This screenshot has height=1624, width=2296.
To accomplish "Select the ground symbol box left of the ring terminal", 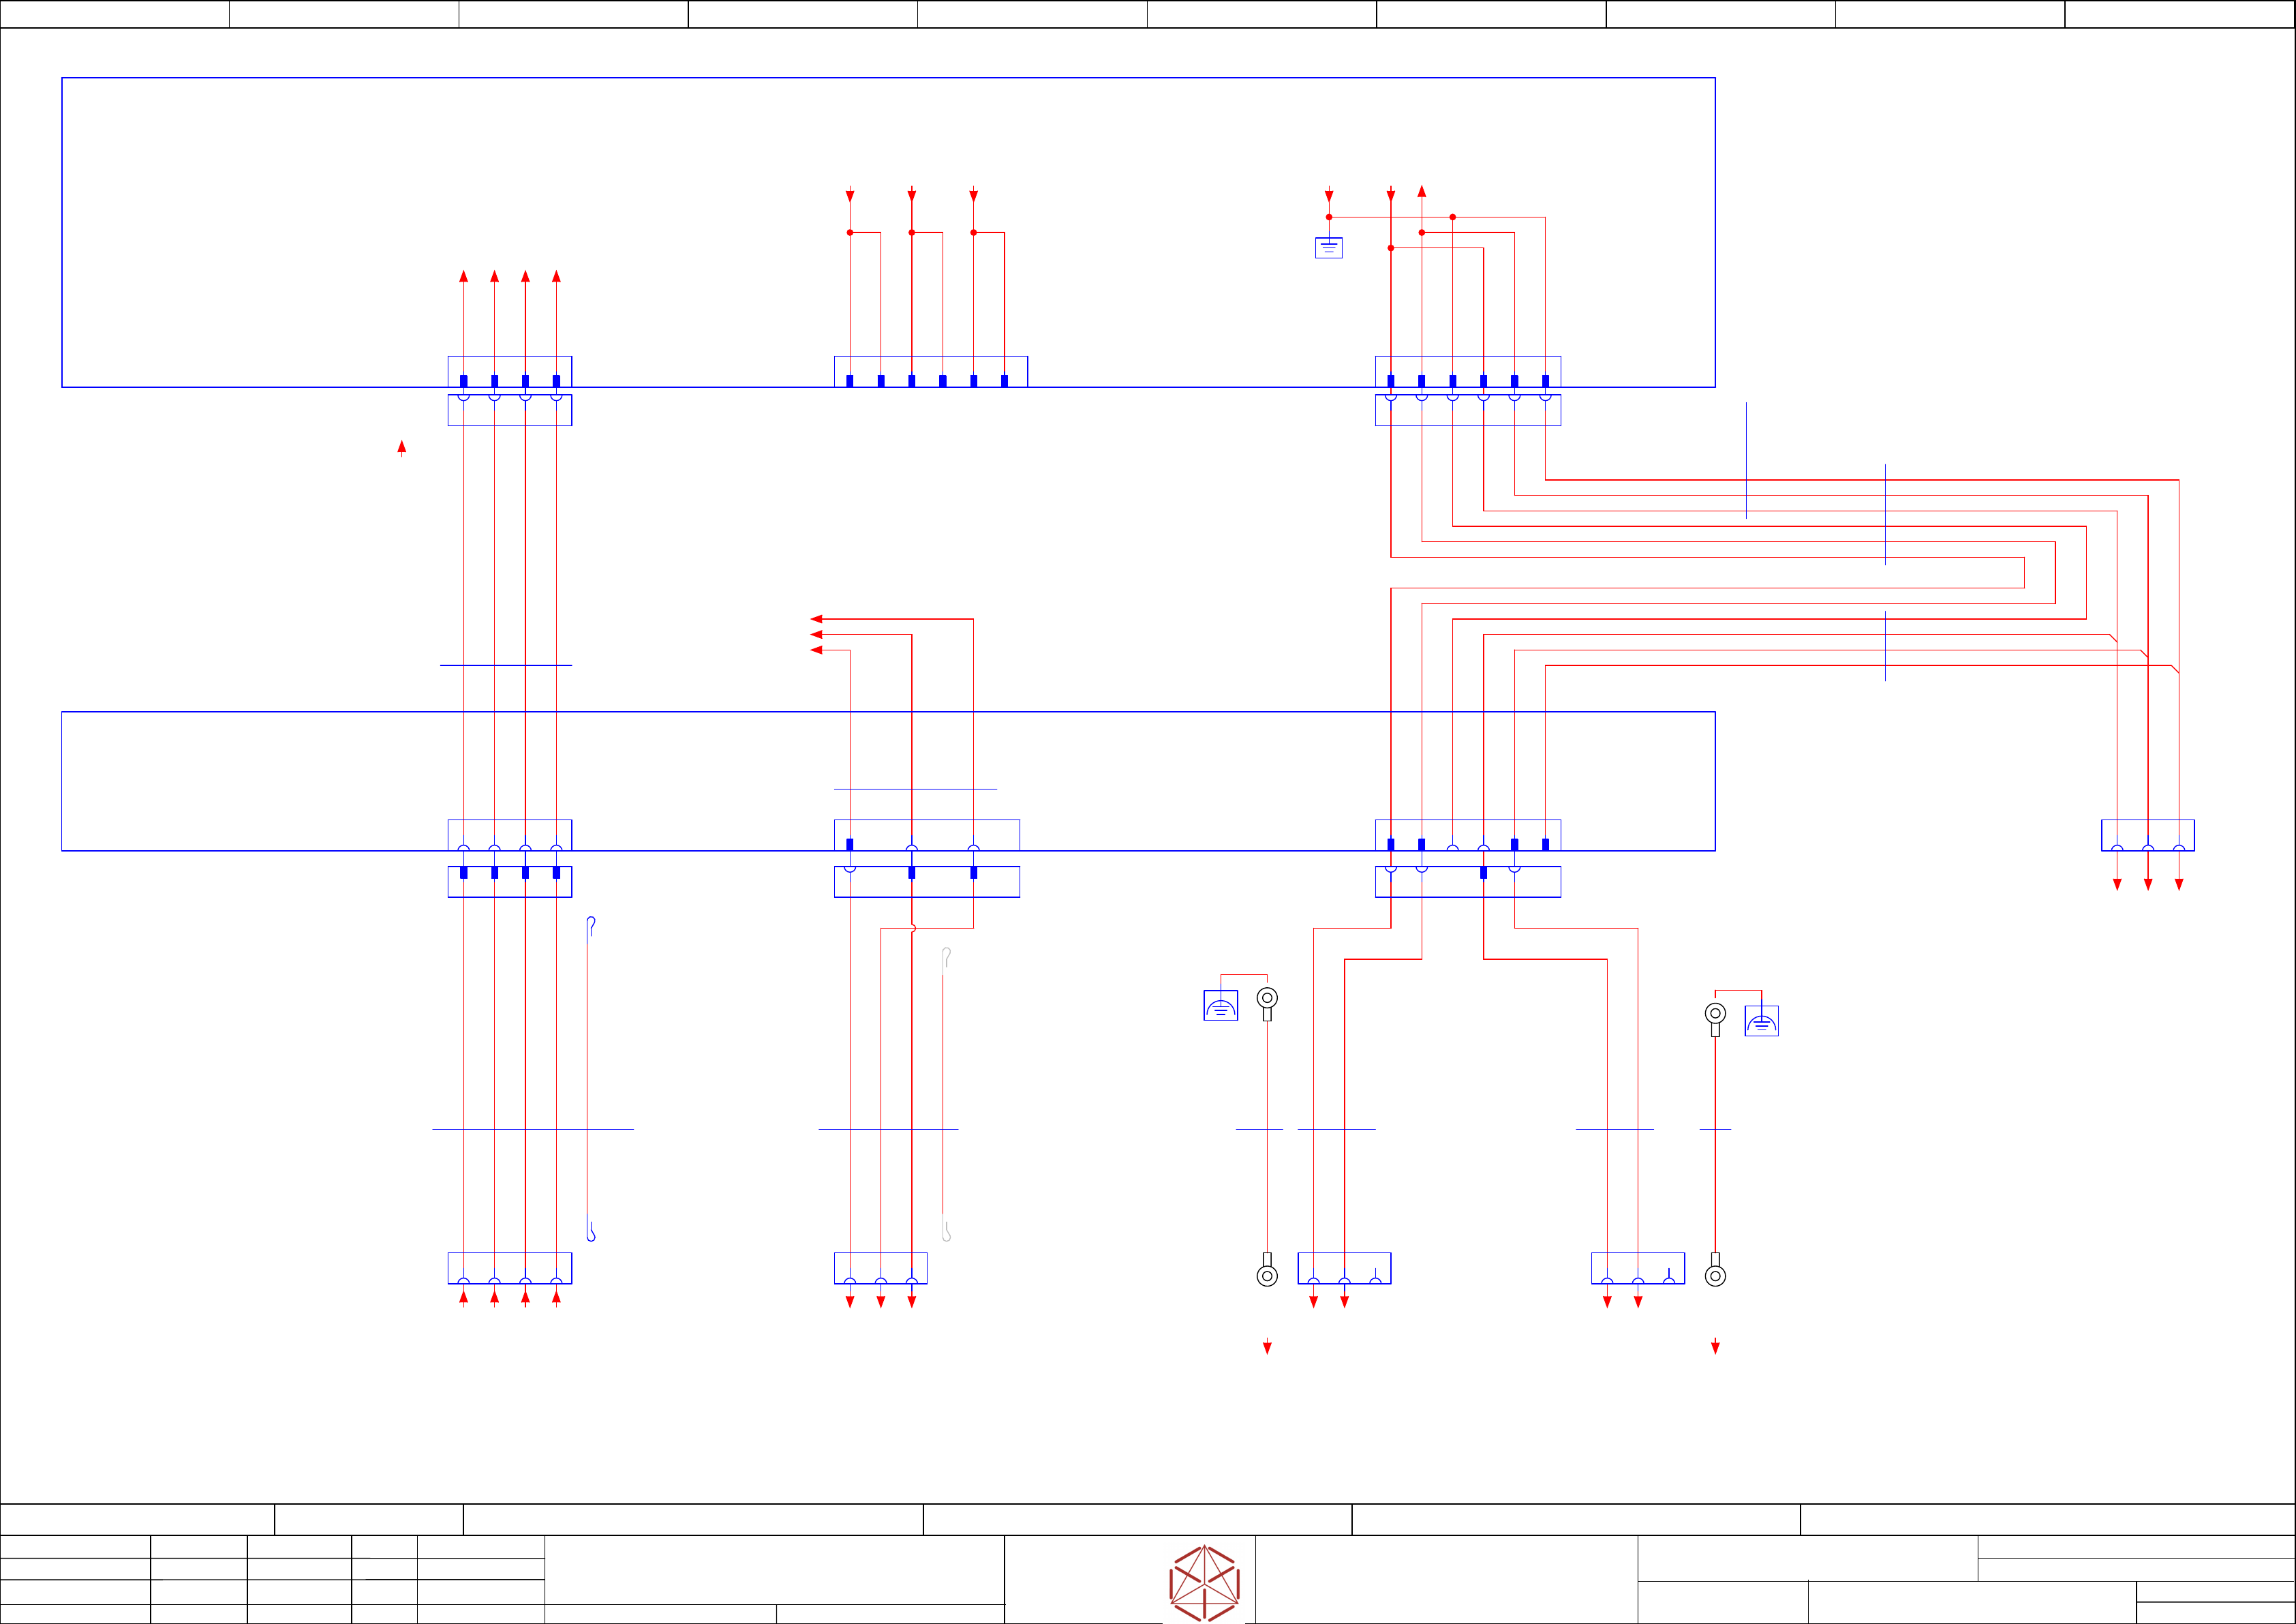I will (x=1220, y=1005).
